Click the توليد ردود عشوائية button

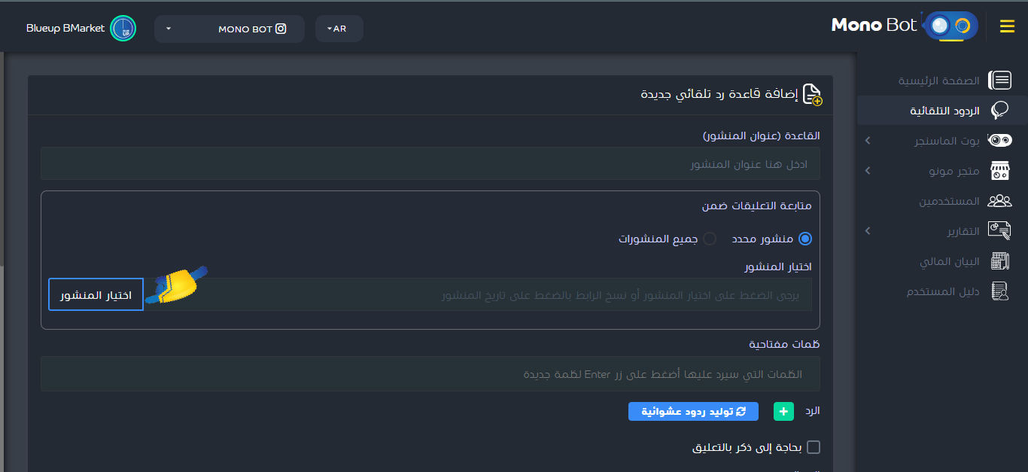[693, 411]
